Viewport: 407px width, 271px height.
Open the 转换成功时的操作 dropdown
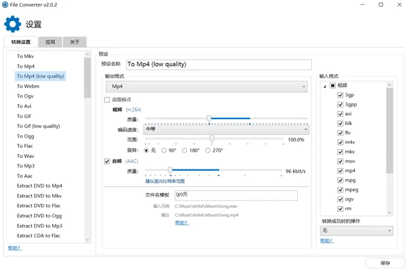coord(357,230)
